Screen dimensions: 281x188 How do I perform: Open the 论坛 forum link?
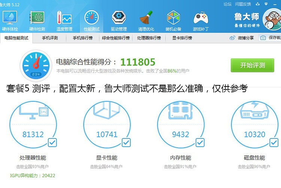227,4
